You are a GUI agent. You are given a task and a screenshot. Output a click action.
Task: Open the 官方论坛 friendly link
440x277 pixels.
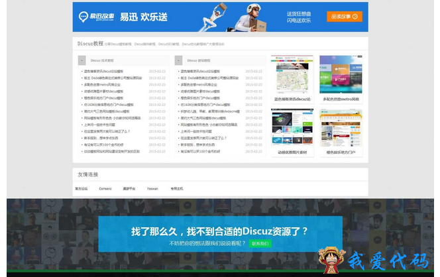pyautogui.click(x=82, y=189)
